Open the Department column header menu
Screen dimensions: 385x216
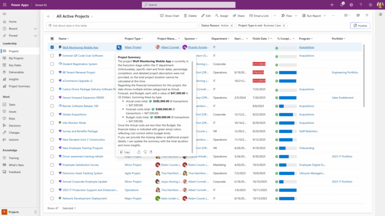tap(221, 38)
